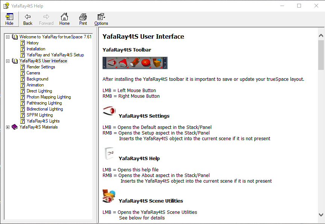The height and width of the screenshot is (224, 325).
Task: Close the YafaRay4tS Help window
Action: point(316,6)
